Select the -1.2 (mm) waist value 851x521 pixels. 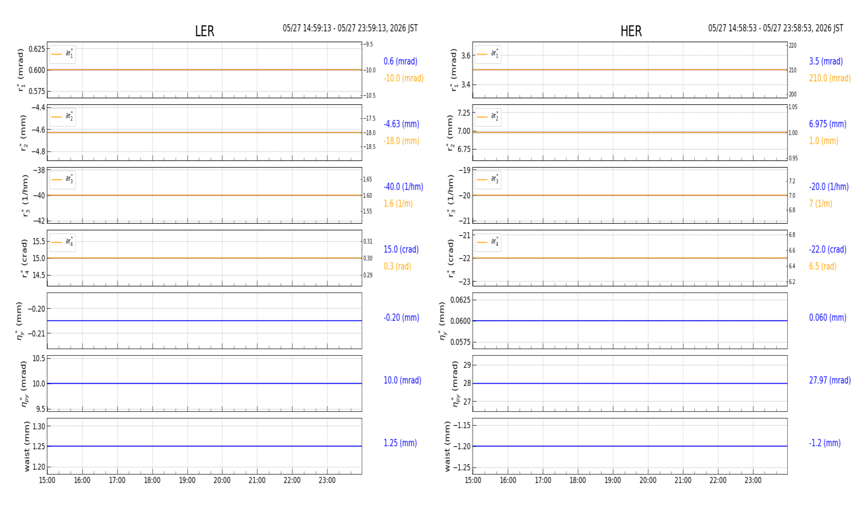[824, 443]
